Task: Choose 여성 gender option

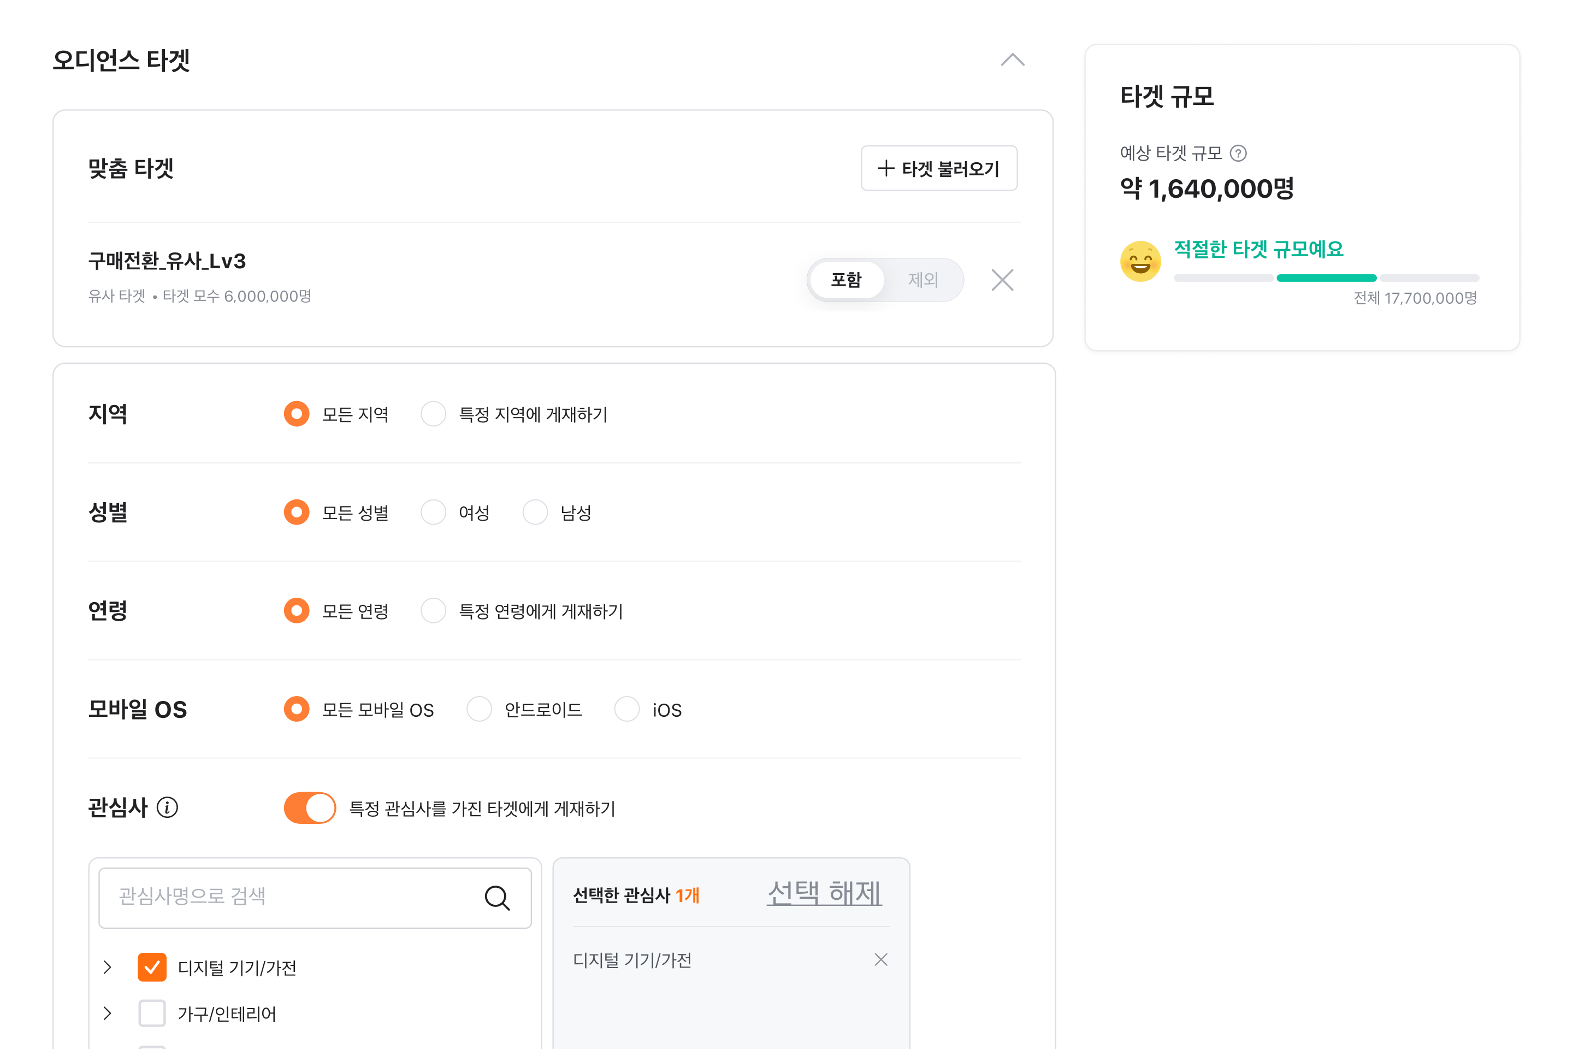Action: [x=433, y=512]
